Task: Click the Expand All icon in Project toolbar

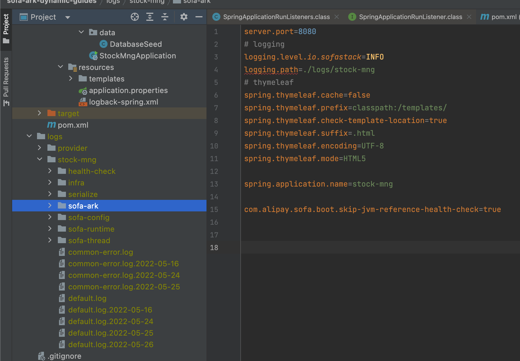Action: 150,17
